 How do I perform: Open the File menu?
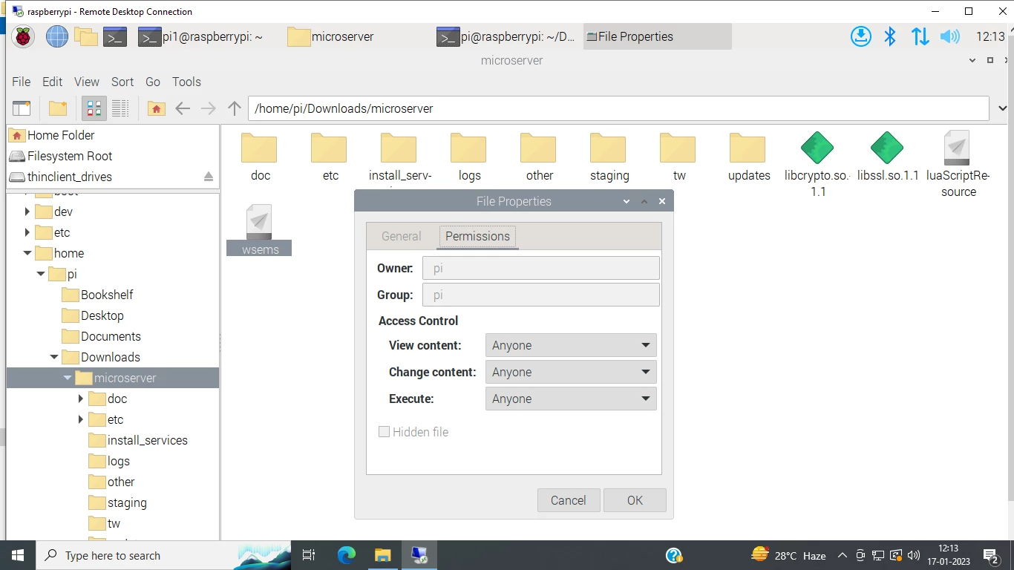[21, 82]
